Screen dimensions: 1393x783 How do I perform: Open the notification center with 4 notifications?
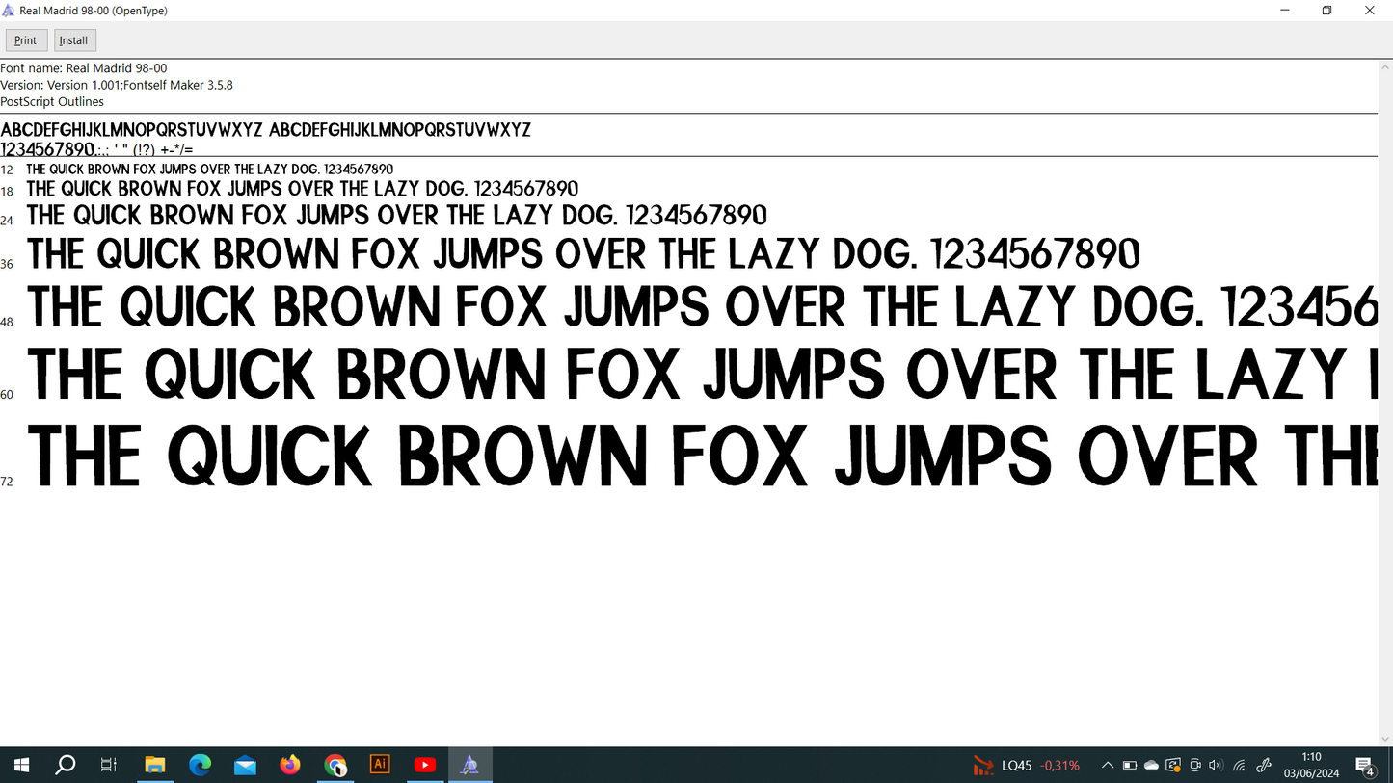coord(1365,766)
